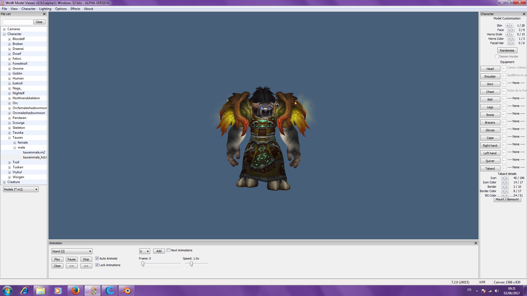Click the Skin next arrow stepper
The width and height of the screenshot is (527, 296).
click(511, 25)
